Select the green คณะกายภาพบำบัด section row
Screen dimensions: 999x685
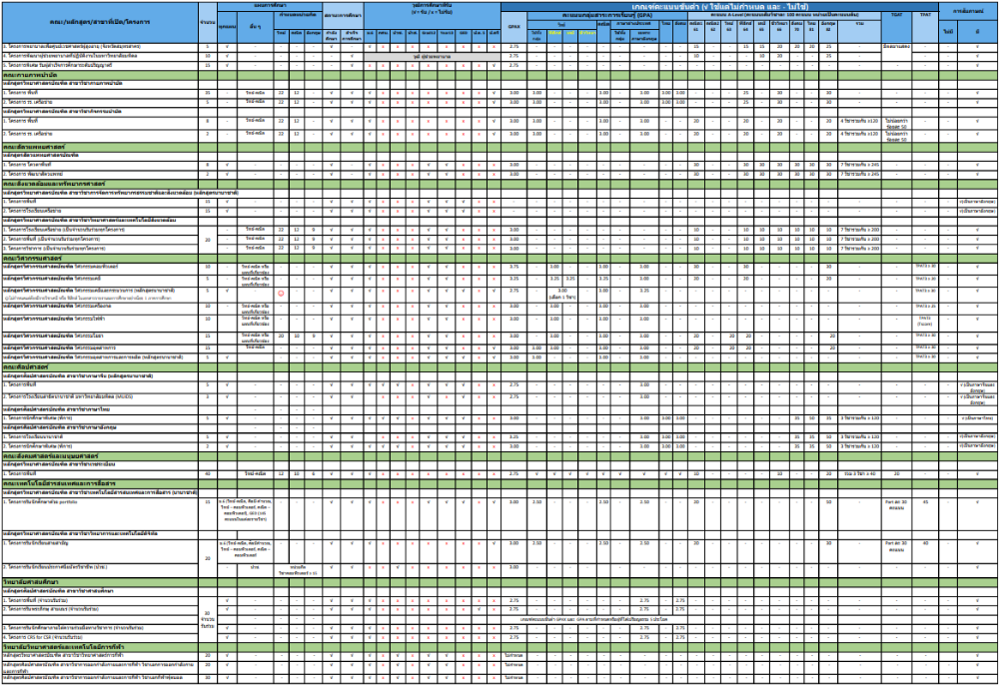(x=100, y=75)
